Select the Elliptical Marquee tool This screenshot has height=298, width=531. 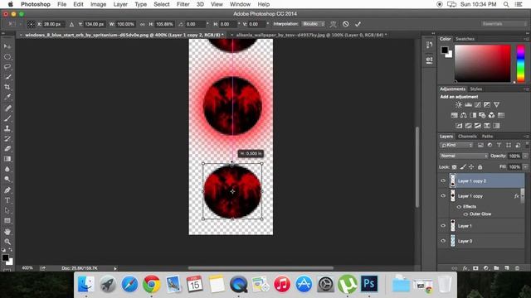[x=7, y=57]
